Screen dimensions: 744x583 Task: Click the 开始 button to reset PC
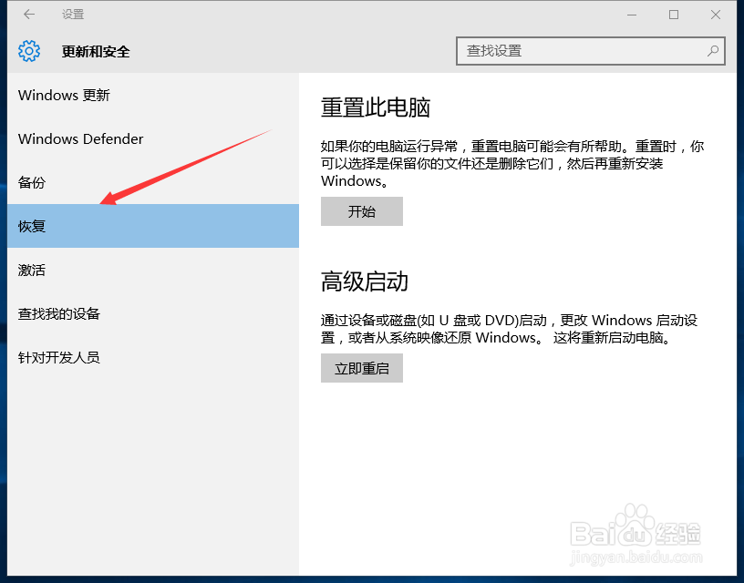tap(362, 211)
